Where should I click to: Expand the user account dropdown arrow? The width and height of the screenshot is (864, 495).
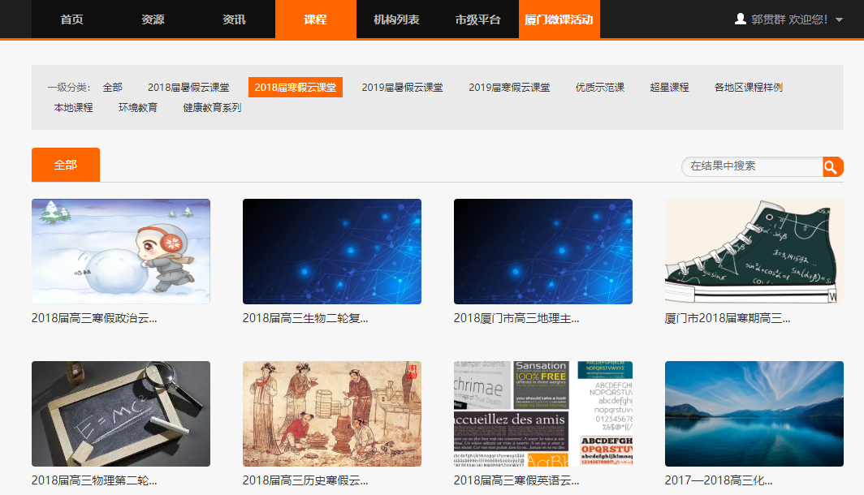839,19
